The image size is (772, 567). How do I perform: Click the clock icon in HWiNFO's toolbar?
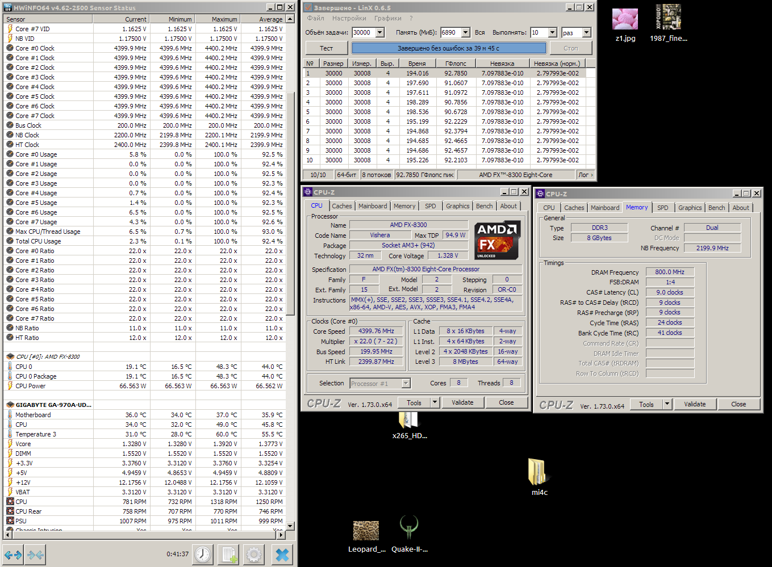pos(203,555)
